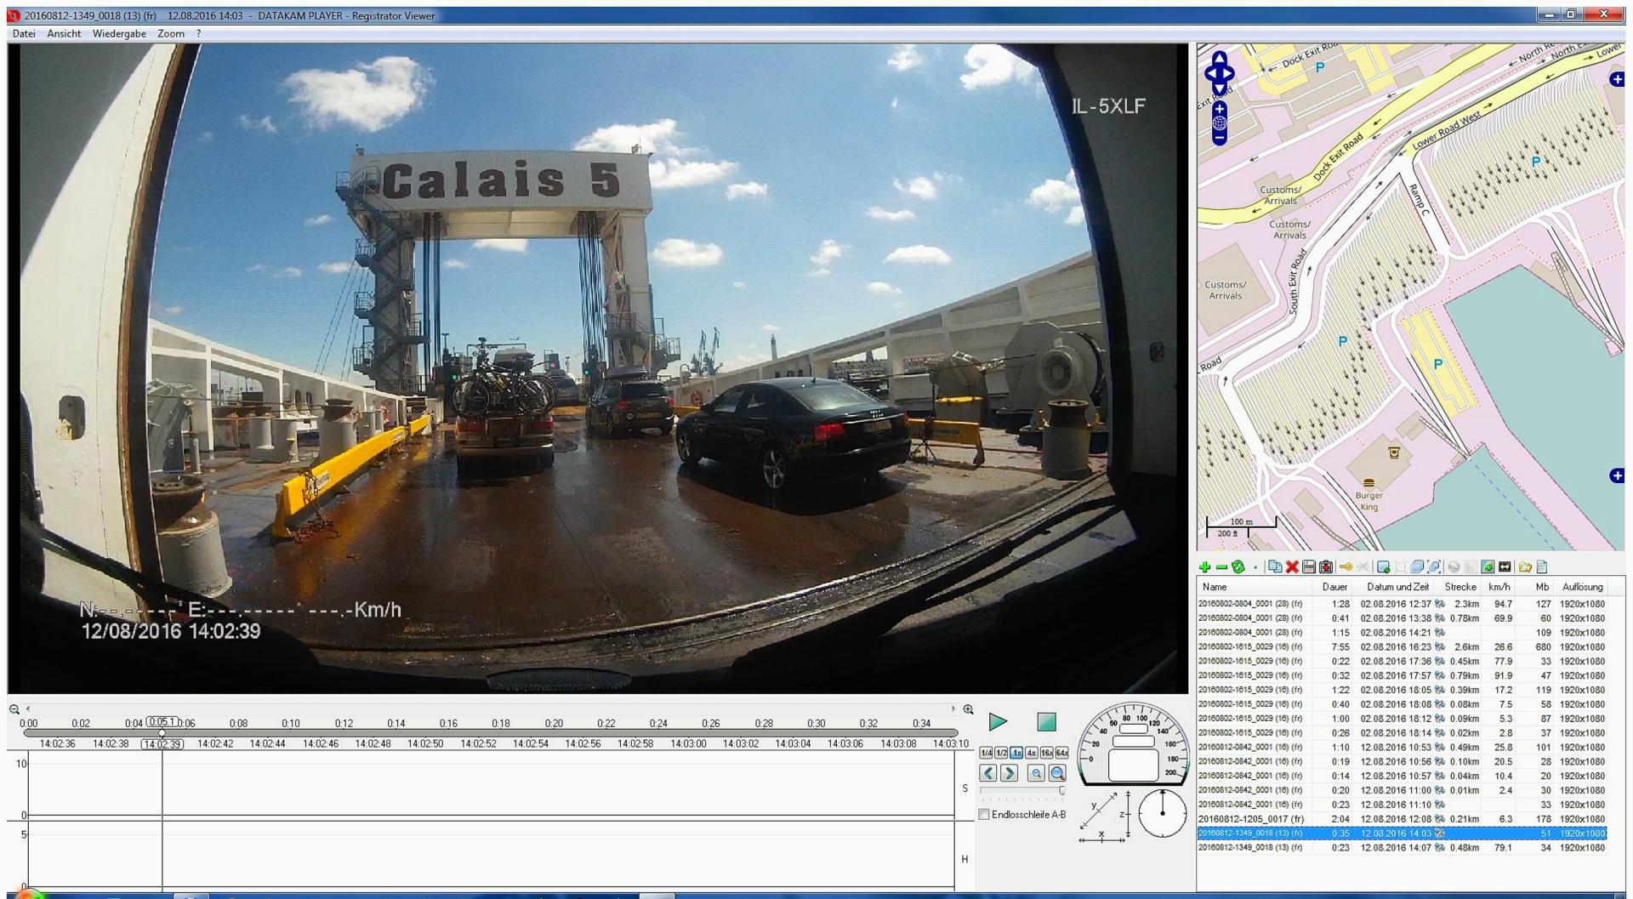The width and height of the screenshot is (1633, 899).
Task: Click the yellow key protect icon
Action: click(1346, 566)
